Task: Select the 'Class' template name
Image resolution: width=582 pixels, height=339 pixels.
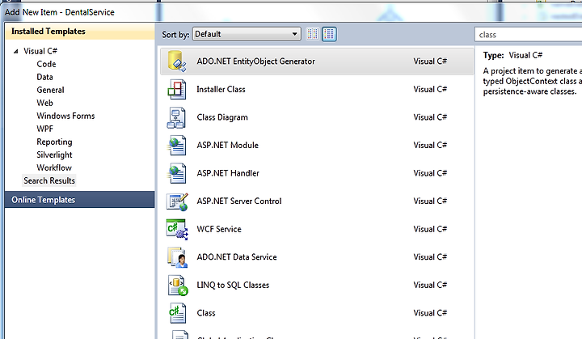Action: (206, 313)
